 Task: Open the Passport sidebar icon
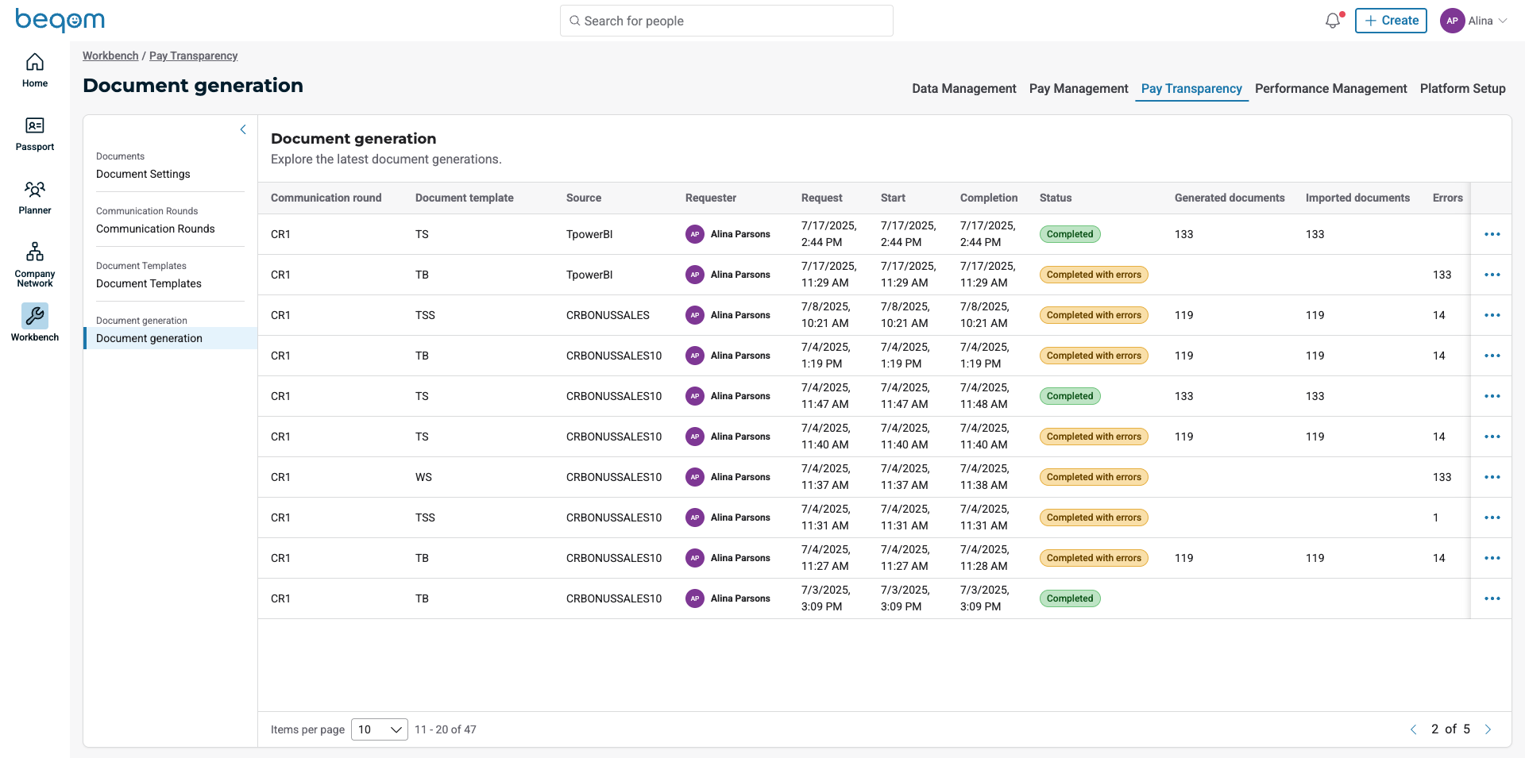(35, 127)
